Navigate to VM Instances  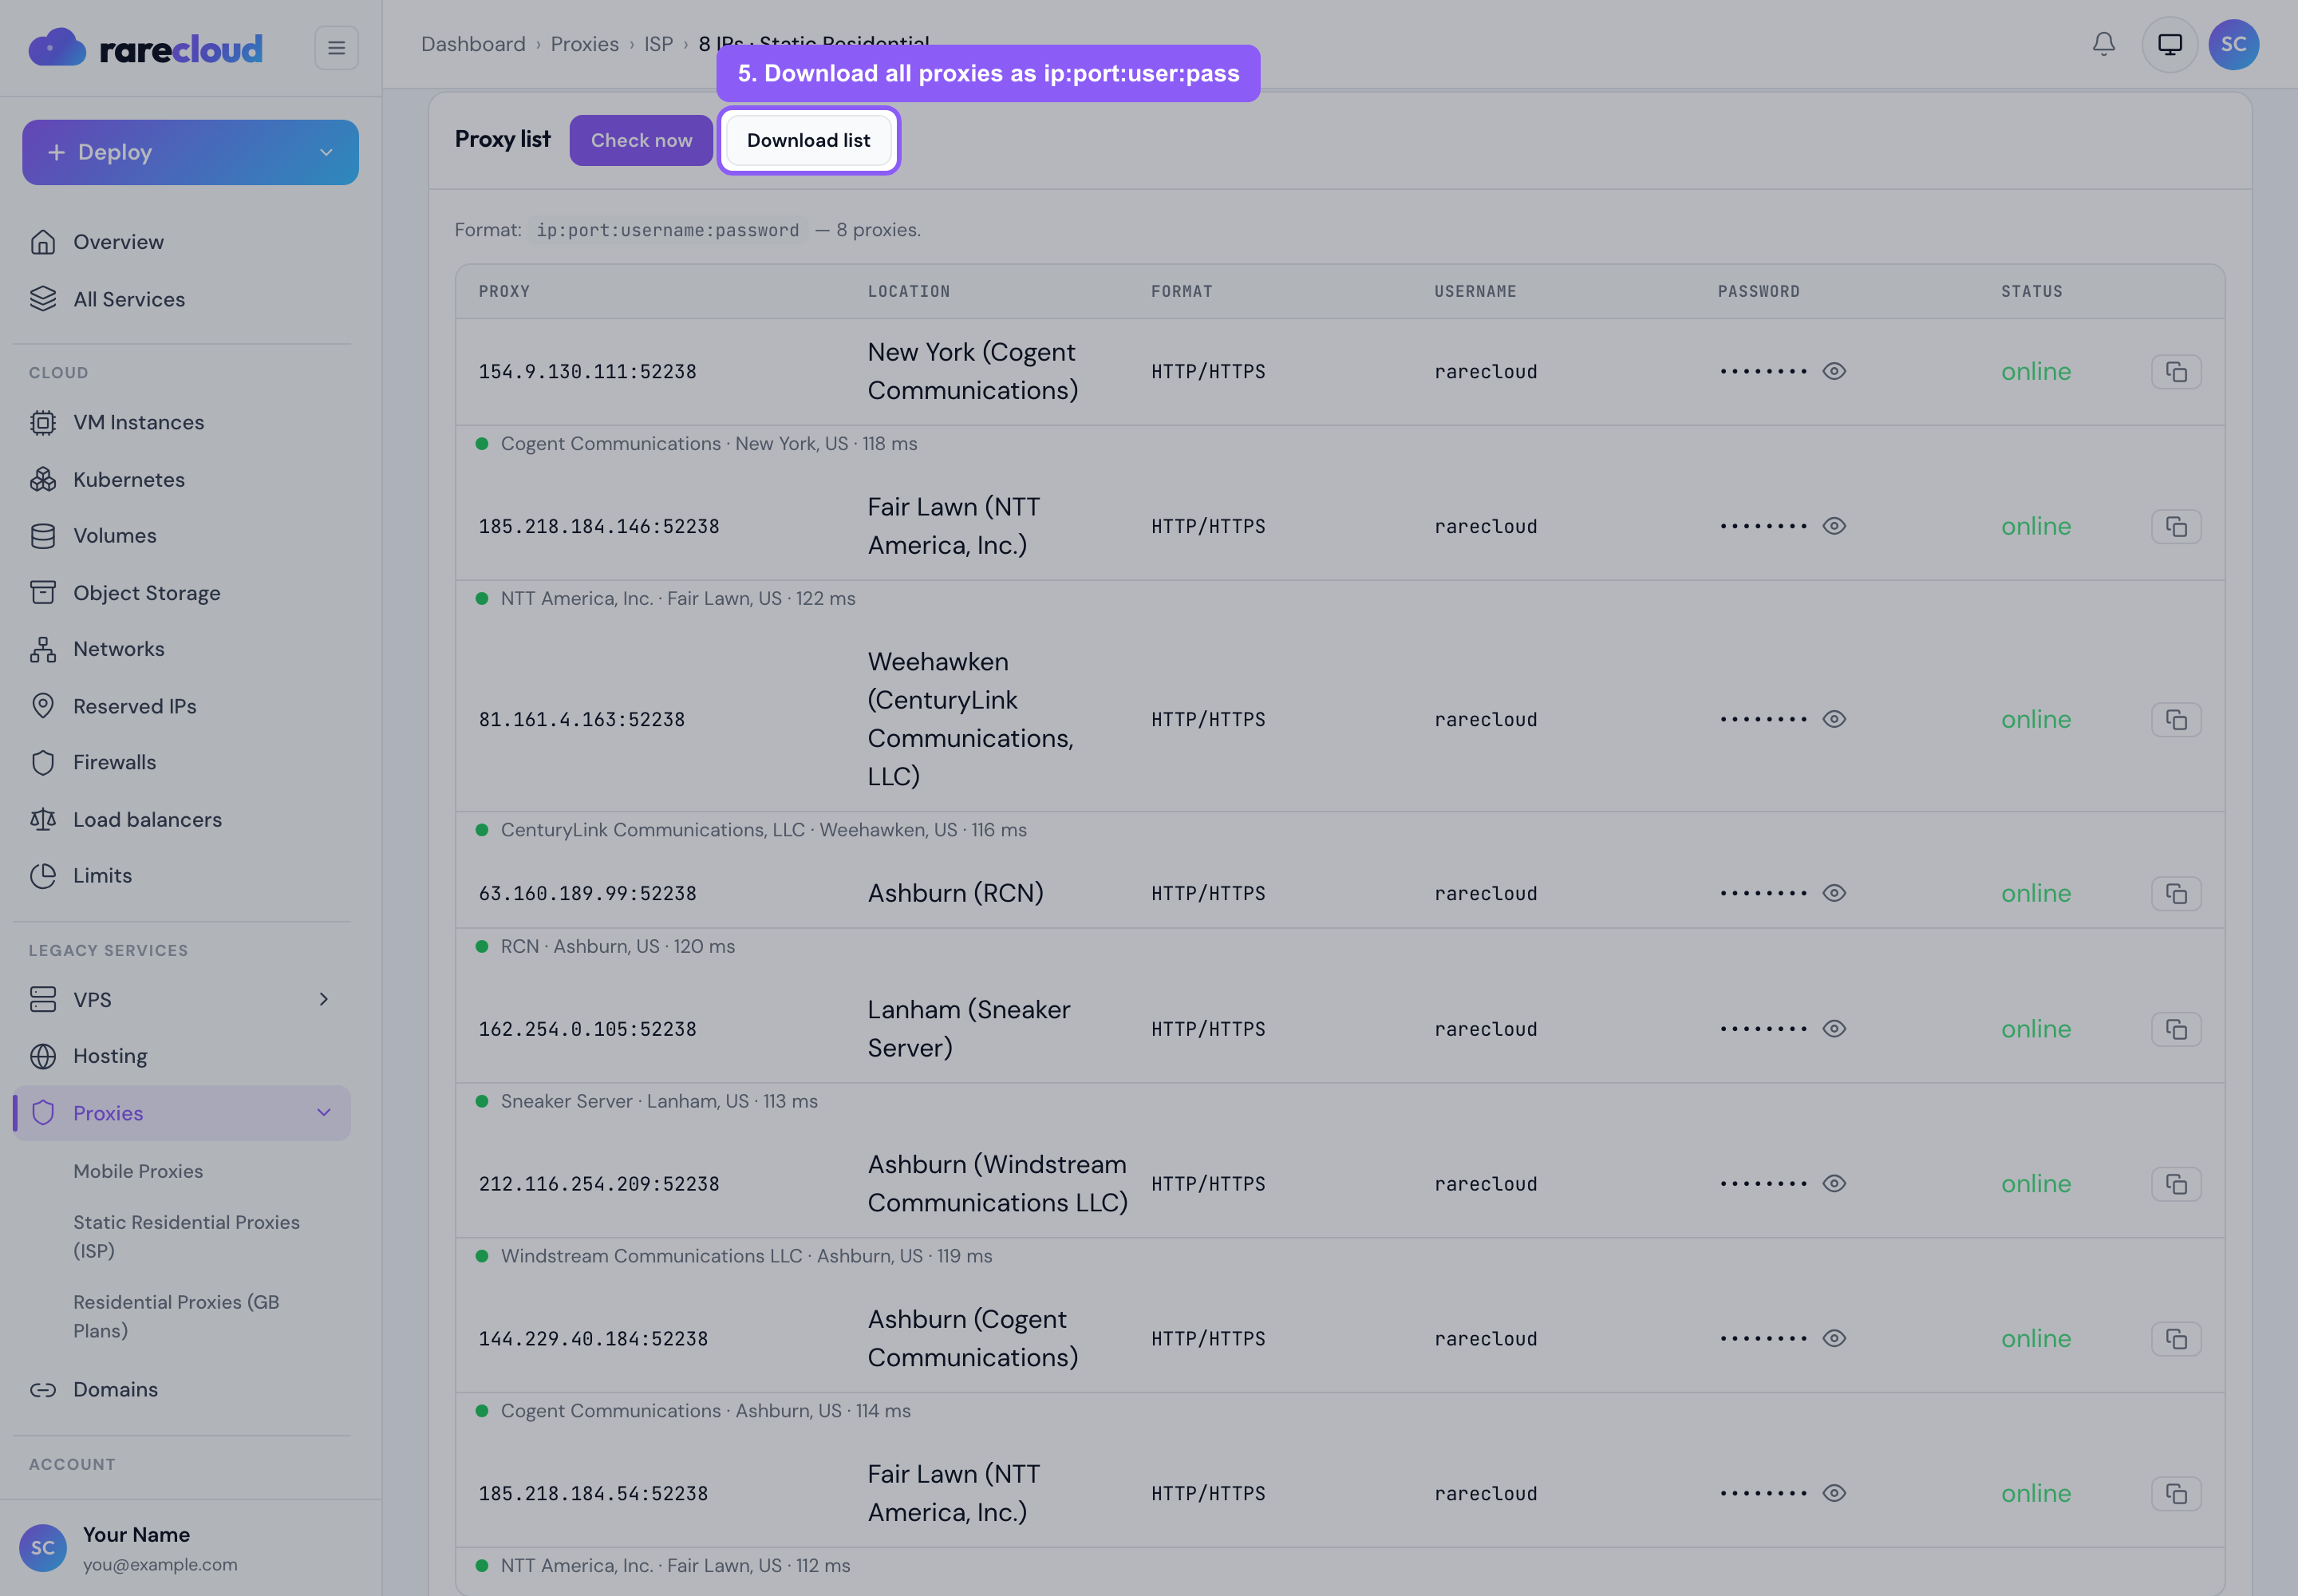point(182,422)
